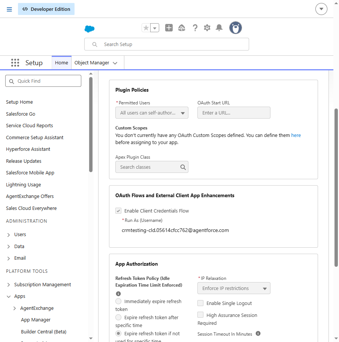Select Expire refresh token after specific time
The width and height of the screenshot is (339, 342).
pos(118,317)
